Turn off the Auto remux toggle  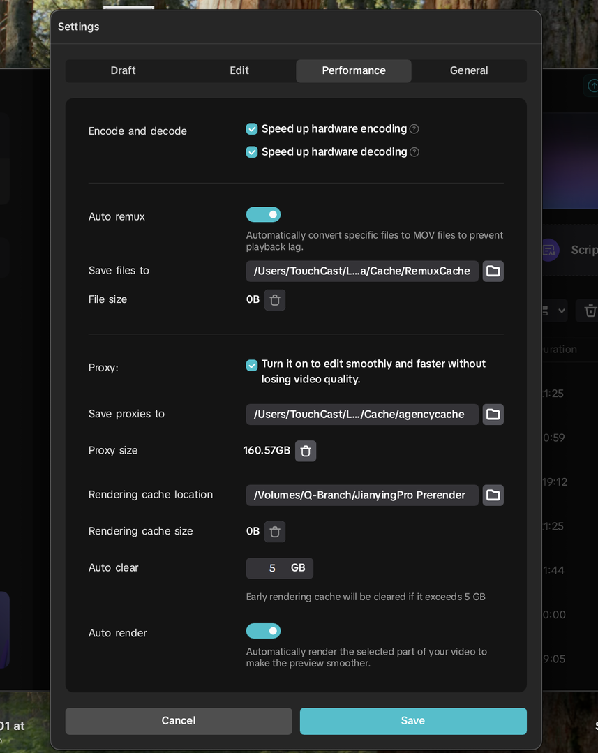point(263,215)
